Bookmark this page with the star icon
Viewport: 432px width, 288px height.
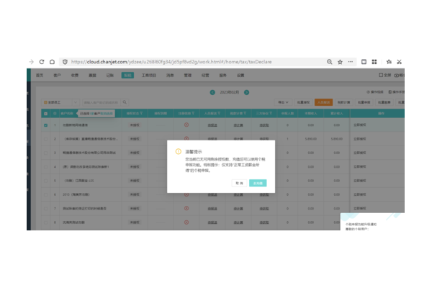tap(340, 62)
